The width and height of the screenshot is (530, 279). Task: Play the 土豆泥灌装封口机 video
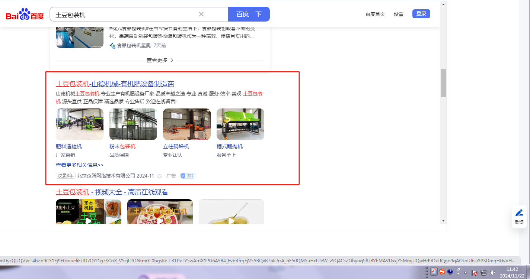(x=160, y=212)
